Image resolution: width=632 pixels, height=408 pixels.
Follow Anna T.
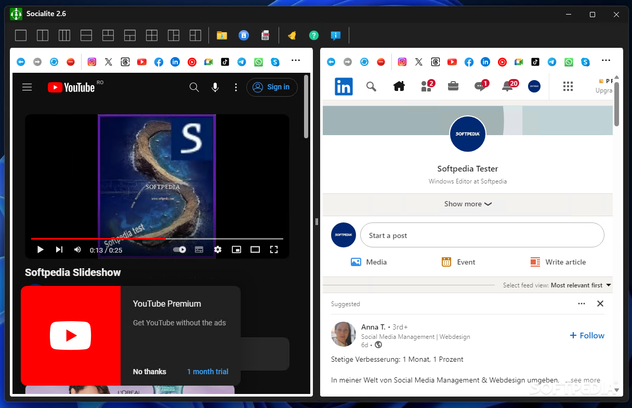587,336
